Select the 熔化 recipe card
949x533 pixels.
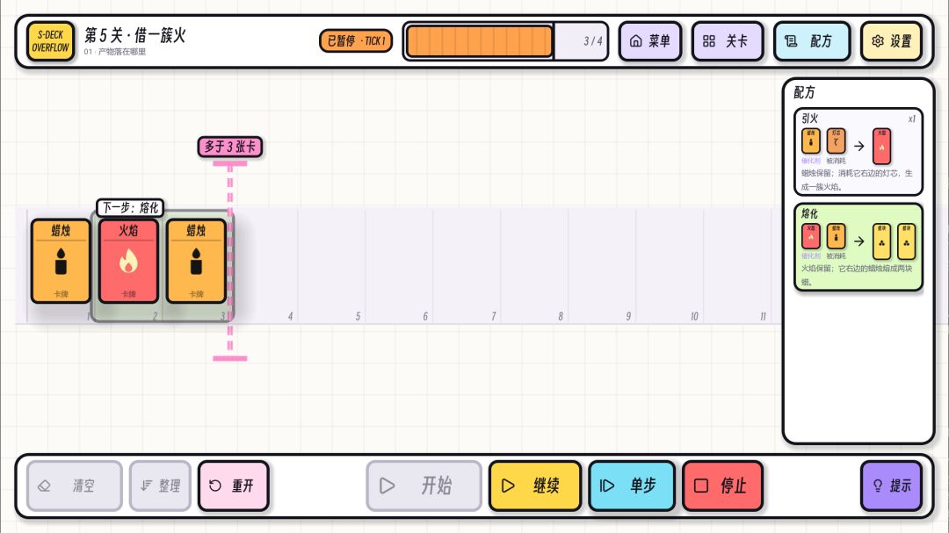pyautogui.click(x=858, y=247)
